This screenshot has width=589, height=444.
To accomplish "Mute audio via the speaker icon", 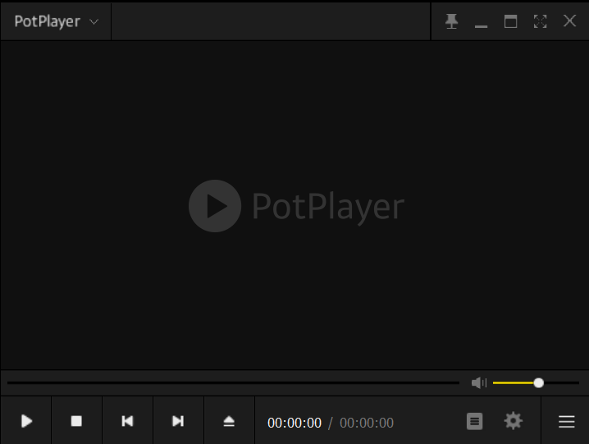I will [x=479, y=382].
